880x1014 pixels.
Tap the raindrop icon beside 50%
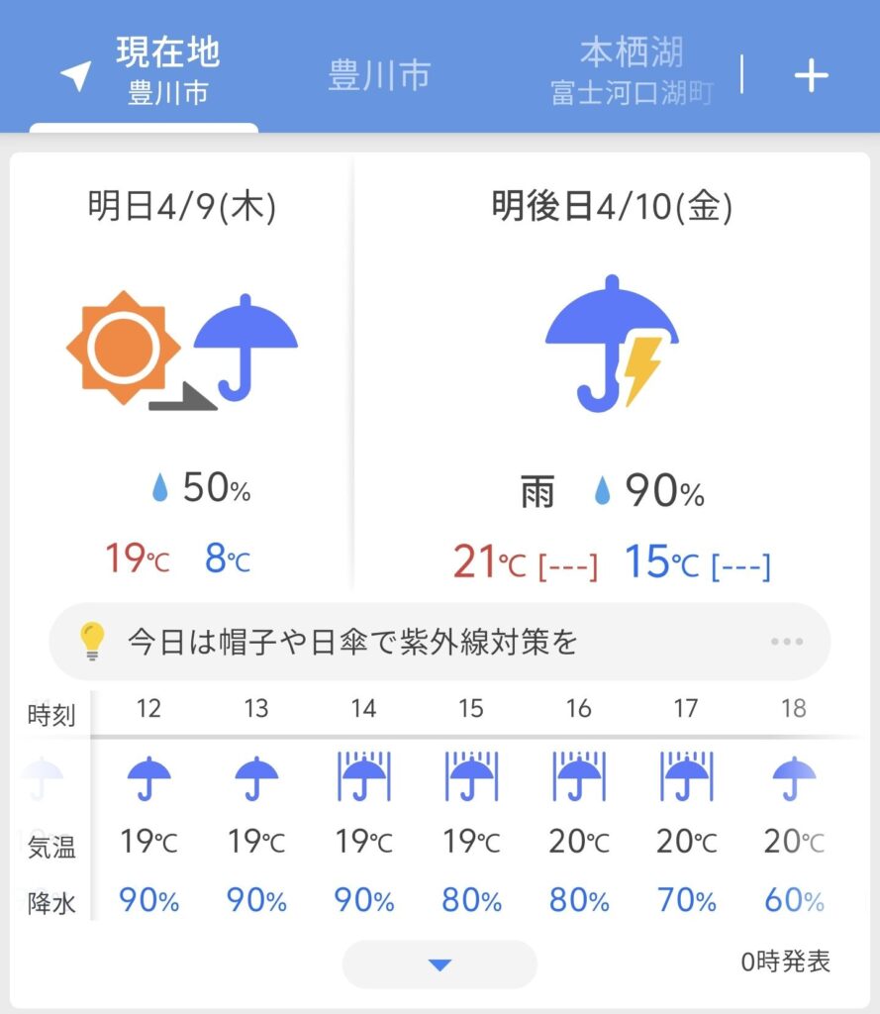[x=159, y=488]
